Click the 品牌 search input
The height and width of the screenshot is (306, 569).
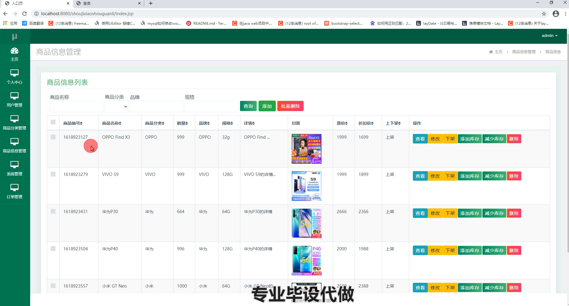[156, 107]
